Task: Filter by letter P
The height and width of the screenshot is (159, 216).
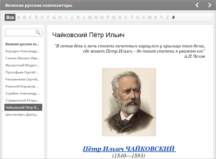Action: pyautogui.click(x=108, y=17)
